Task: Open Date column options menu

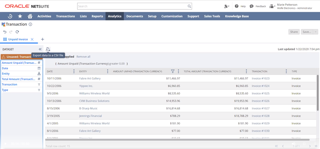Action: [x=74, y=71]
